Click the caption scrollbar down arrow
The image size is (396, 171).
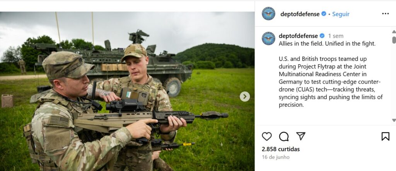click(x=394, y=120)
